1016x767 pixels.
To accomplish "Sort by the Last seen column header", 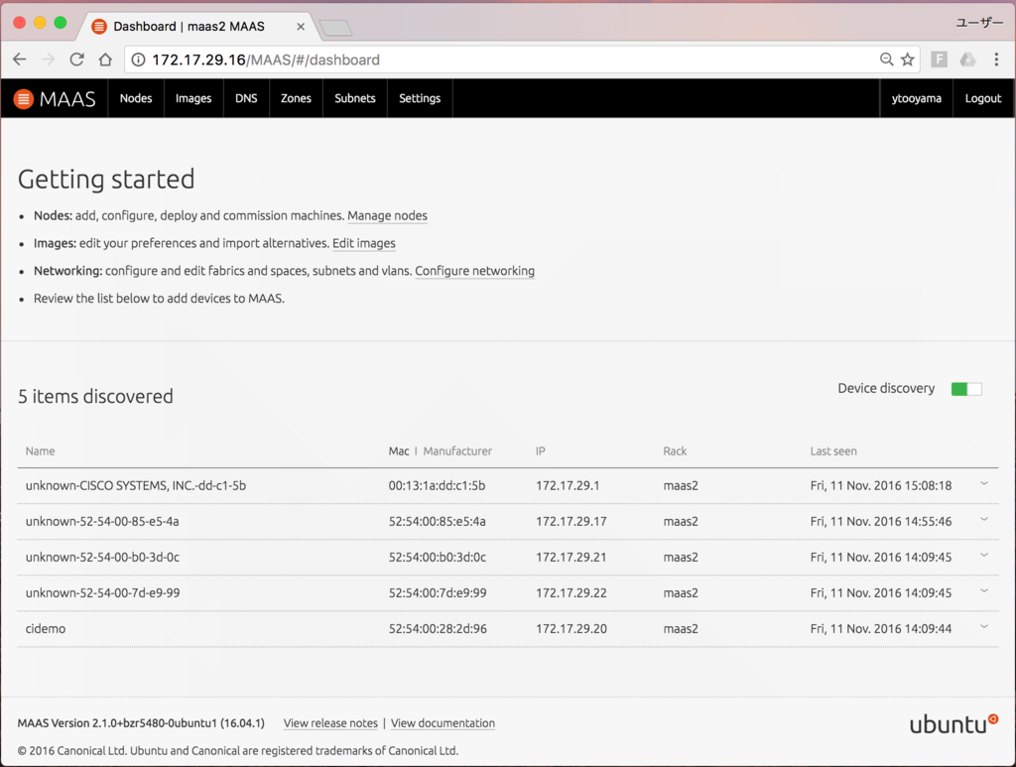I will click(x=833, y=450).
